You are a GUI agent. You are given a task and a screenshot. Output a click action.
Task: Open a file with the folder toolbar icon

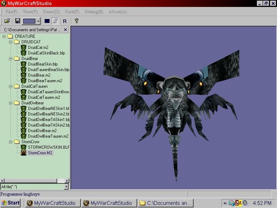7,21
